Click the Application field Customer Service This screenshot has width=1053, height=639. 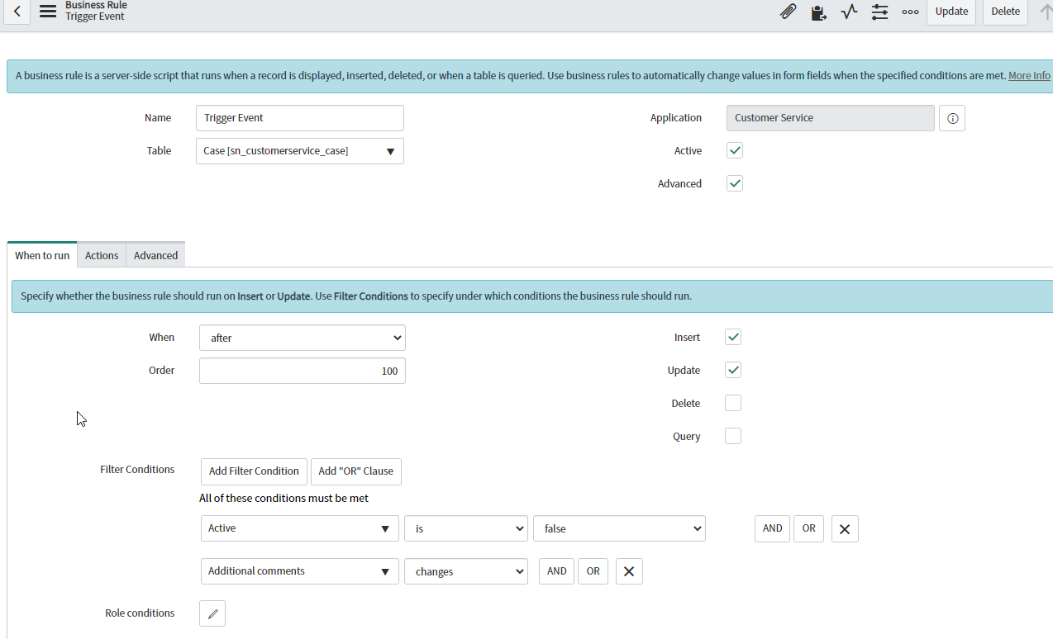point(831,118)
